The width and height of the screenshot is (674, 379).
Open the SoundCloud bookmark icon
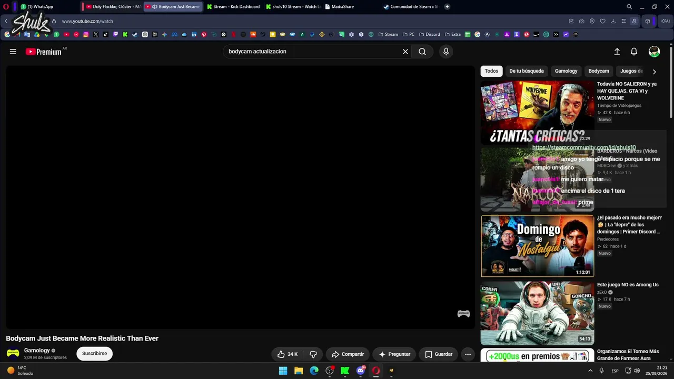[253, 34]
